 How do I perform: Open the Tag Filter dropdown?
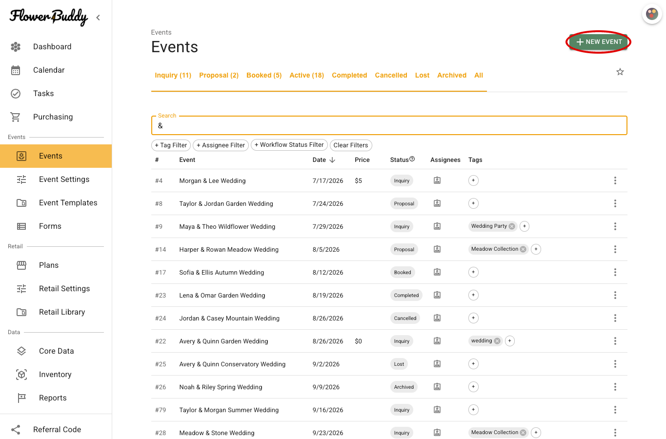171,145
